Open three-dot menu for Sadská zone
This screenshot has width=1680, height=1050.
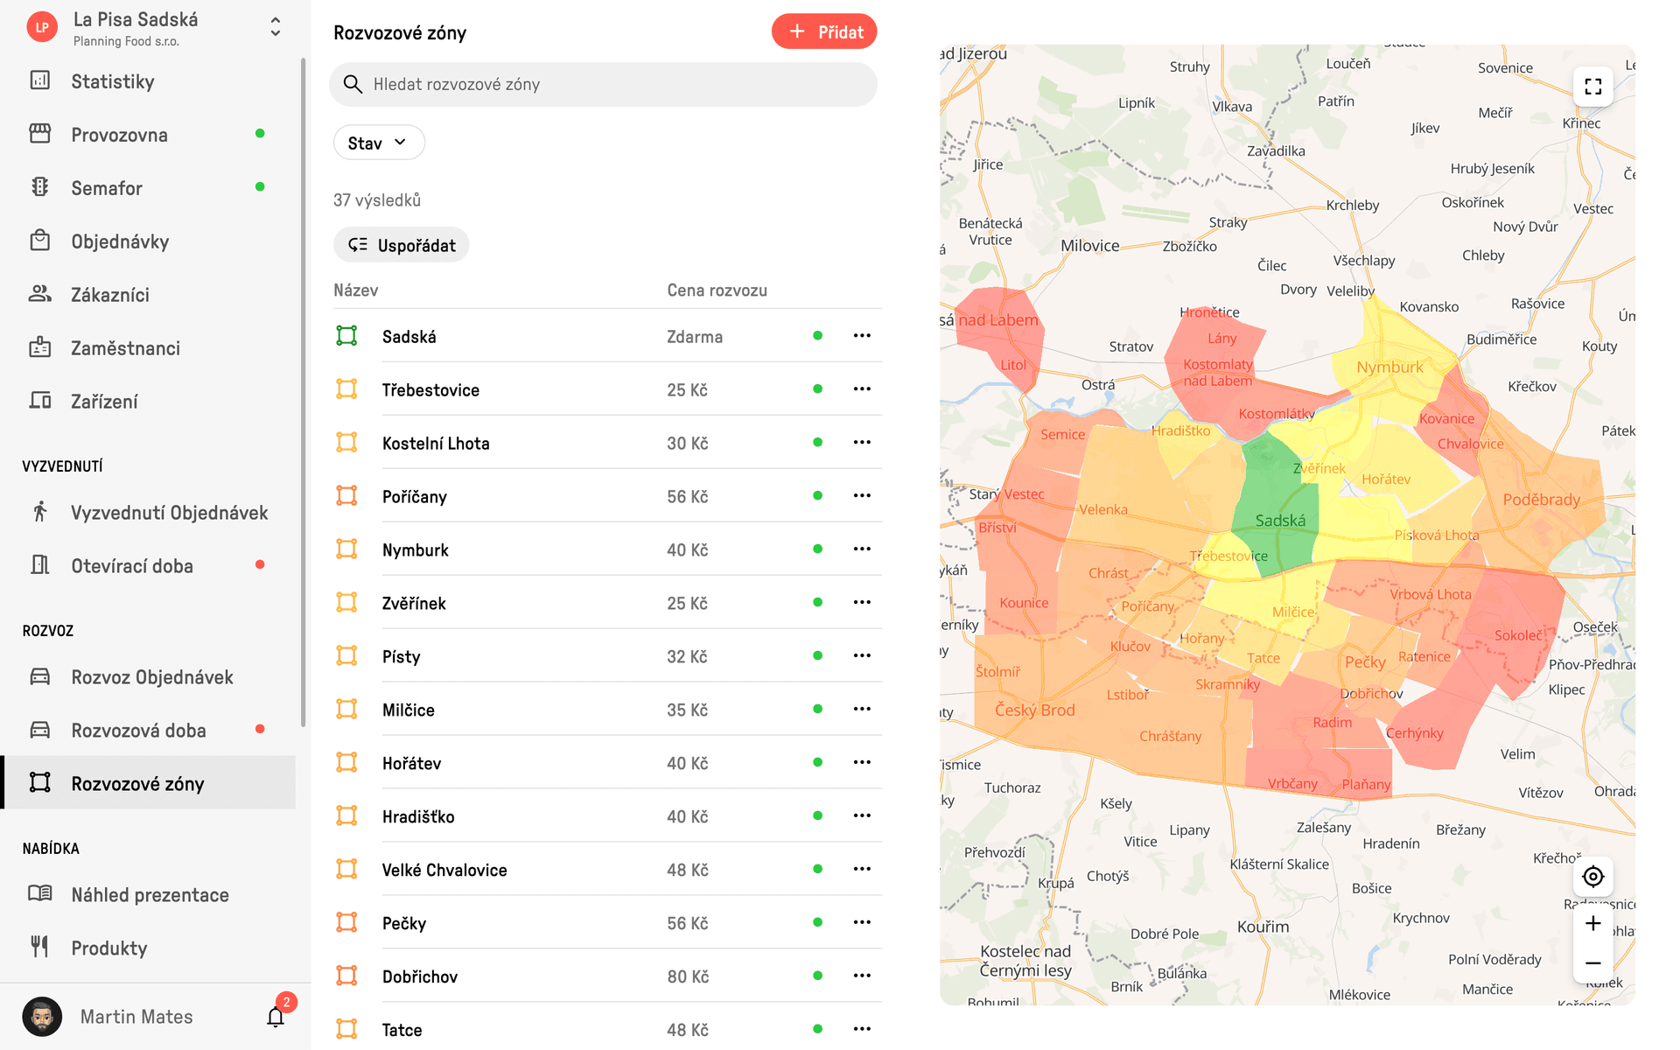point(862,336)
